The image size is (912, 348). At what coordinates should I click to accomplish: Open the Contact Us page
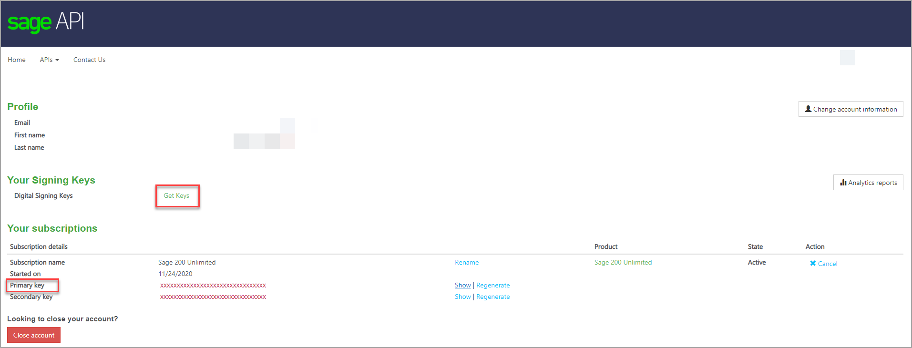coord(89,60)
